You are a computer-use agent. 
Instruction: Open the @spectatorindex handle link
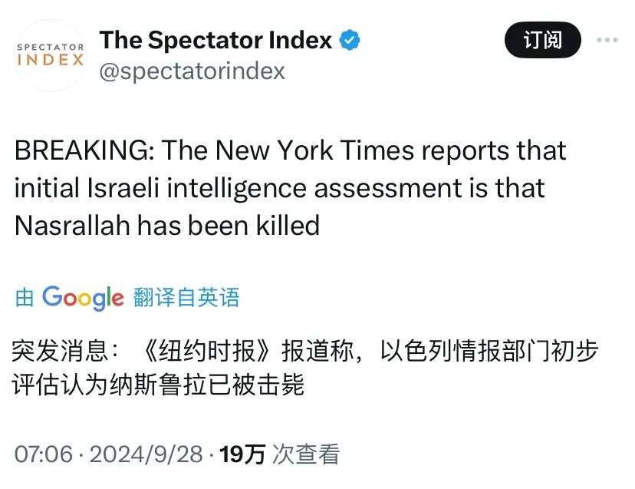point(192,71)
